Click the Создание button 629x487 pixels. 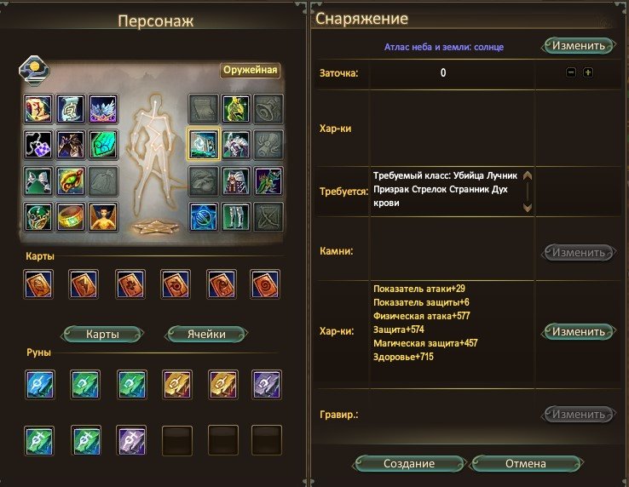point(409,464)
